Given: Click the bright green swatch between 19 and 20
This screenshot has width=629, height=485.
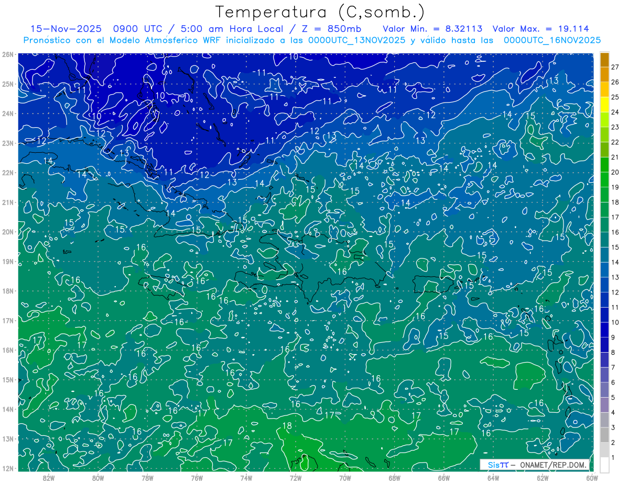Looking at the screenshot, I should 605,179.
